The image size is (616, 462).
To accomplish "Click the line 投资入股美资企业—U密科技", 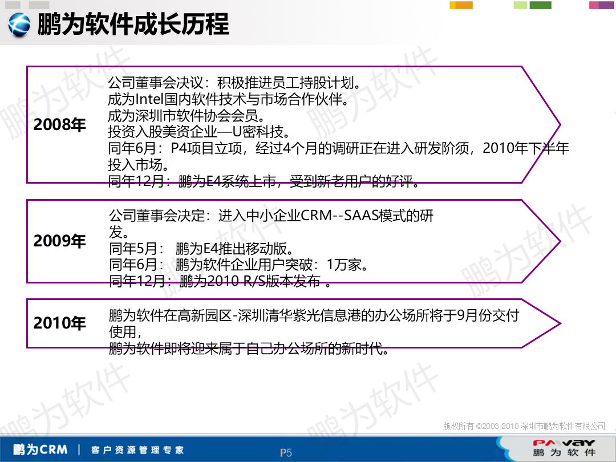I will (199, 132).
